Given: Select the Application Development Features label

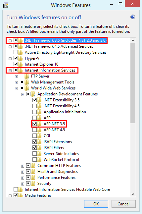Looking at the screenshot, I should 68,94.
